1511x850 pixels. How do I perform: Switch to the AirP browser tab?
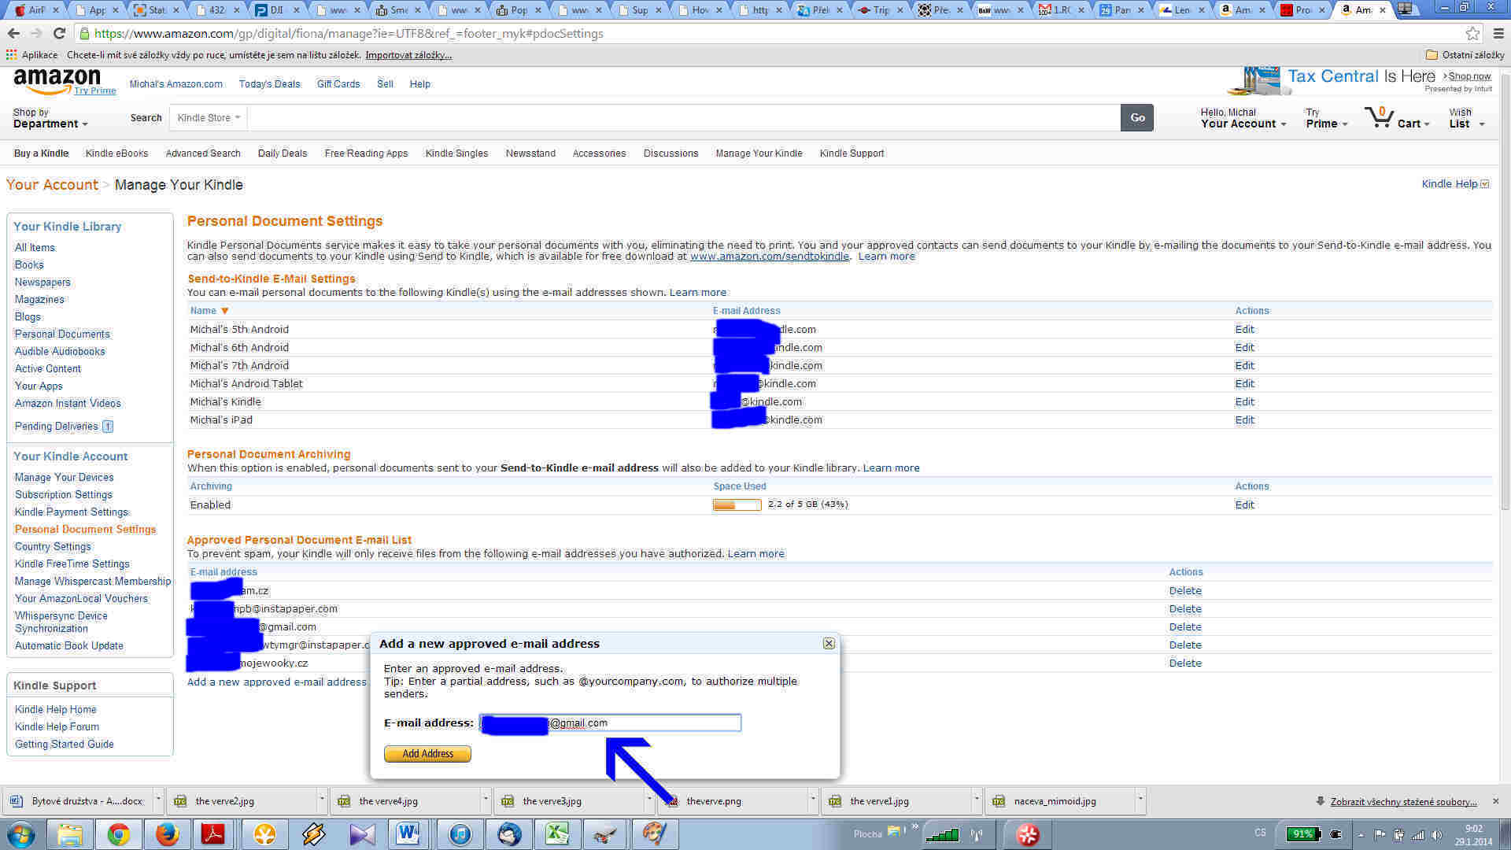pos(35,10)
